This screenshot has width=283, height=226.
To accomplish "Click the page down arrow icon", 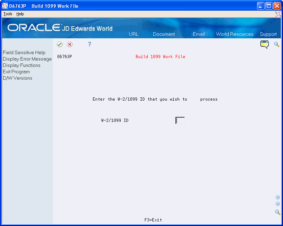I will (278, 204).
